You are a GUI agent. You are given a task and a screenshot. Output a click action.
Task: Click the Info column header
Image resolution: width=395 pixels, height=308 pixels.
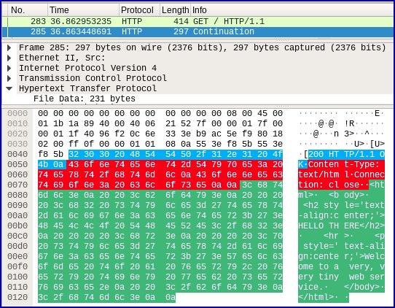[x=292, y=10]
